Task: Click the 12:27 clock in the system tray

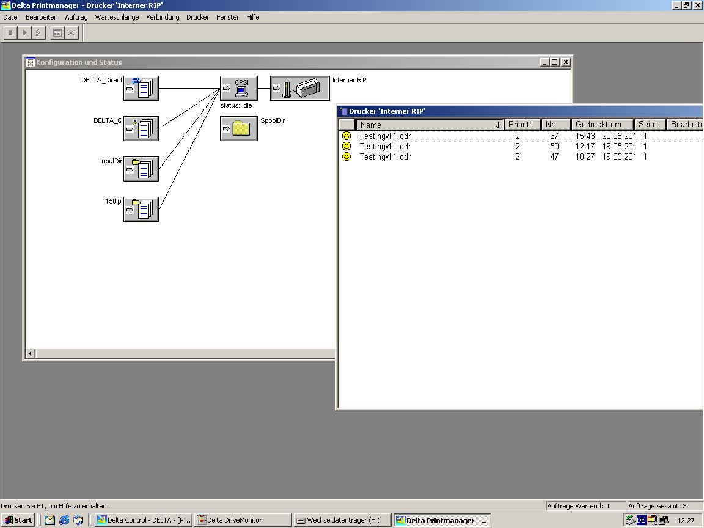Action: click(686, 521)
